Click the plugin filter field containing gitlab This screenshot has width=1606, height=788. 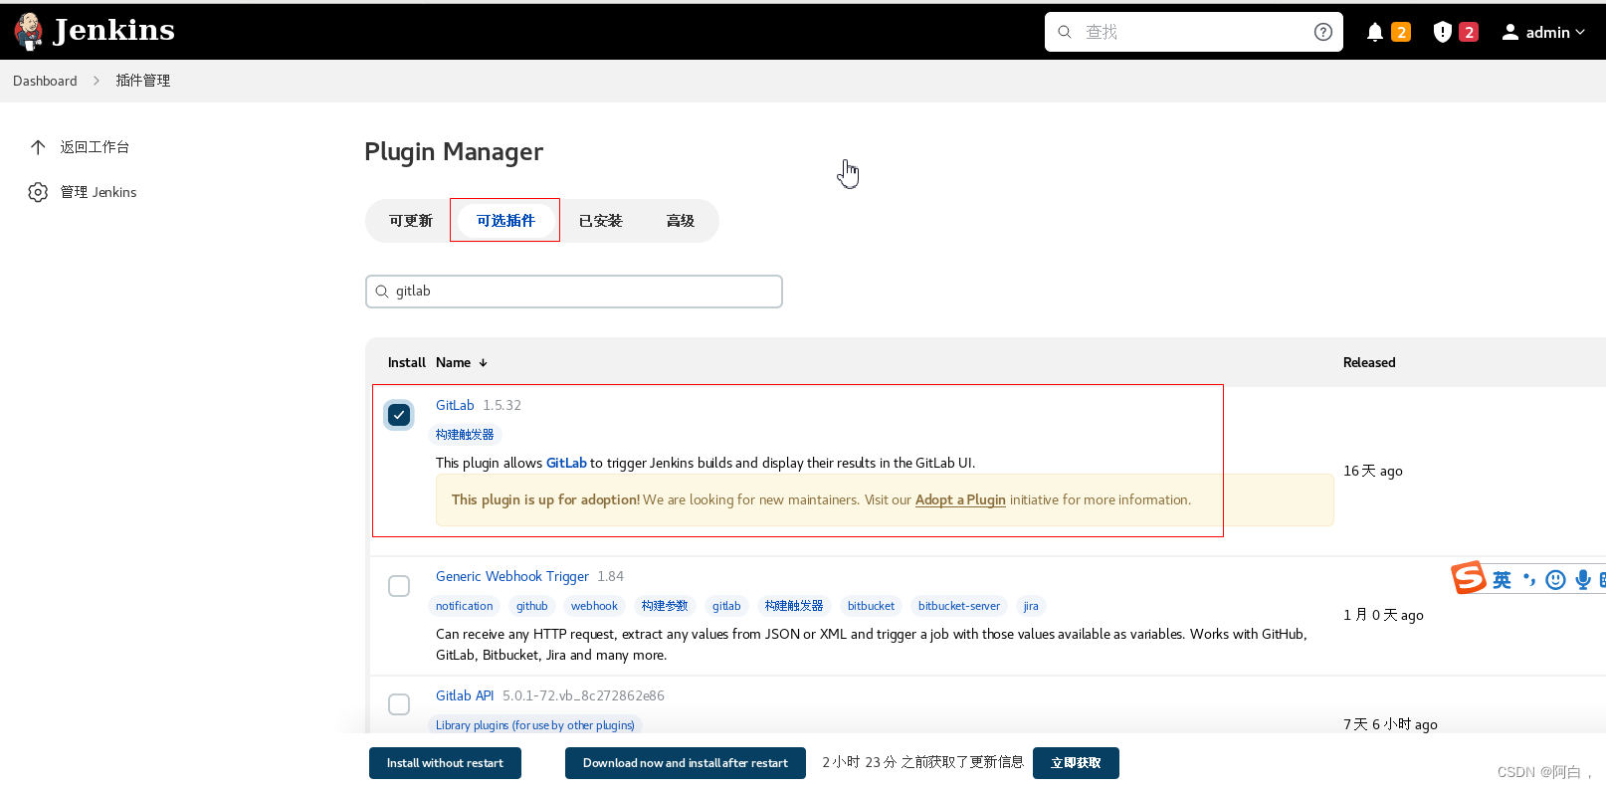[574, 292]
